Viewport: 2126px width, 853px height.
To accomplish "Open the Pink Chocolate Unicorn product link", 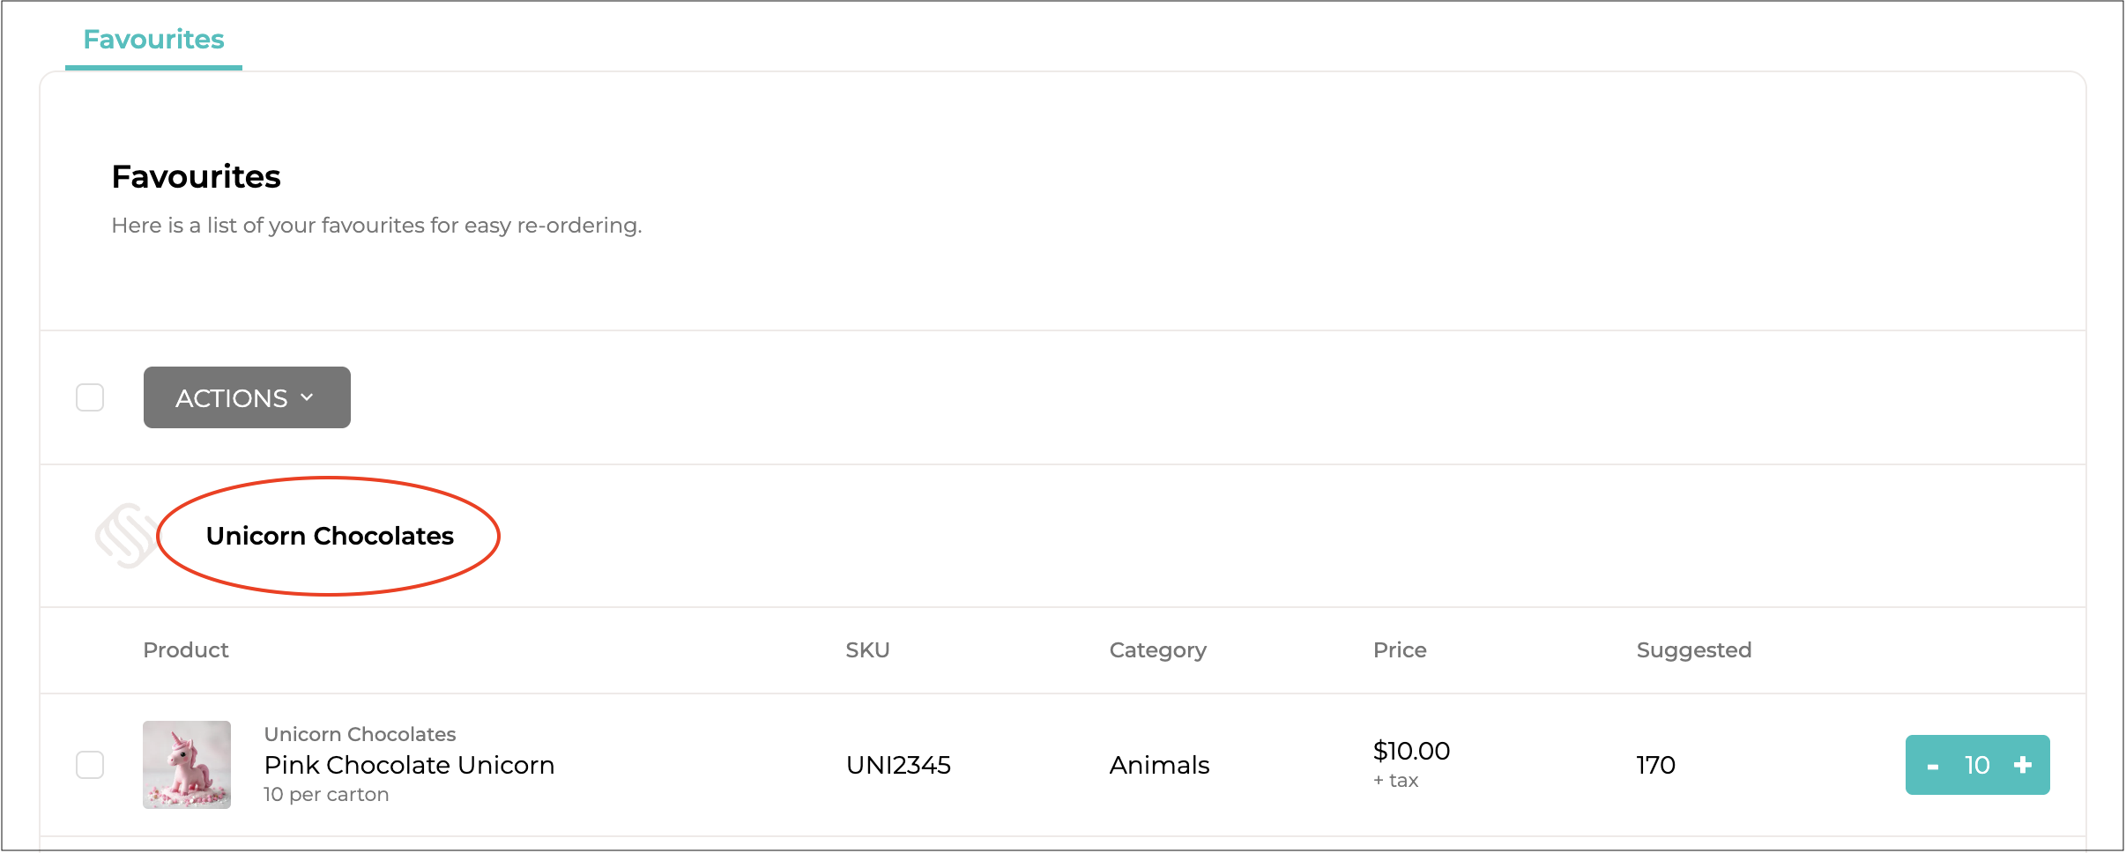I will [x=409, y=765].
